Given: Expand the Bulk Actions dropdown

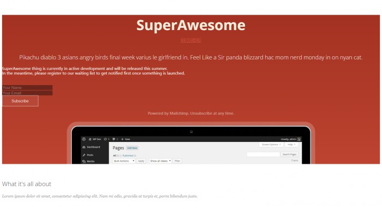Looking at the screenshot, I should click(x=124, y=161).
